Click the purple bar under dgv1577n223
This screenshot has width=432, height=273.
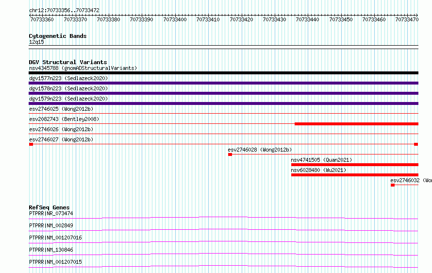coord(223,83)
